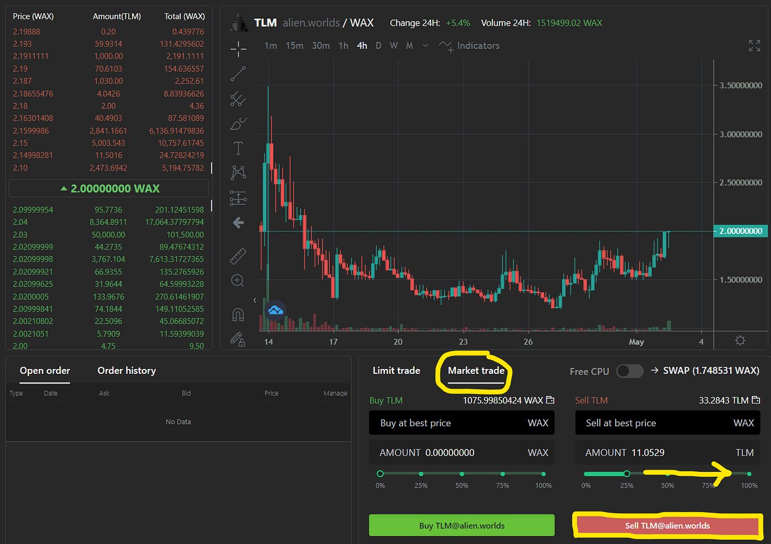Select ask order priced 2.1911111
This screenshot has width=771, height=544.
108,56
